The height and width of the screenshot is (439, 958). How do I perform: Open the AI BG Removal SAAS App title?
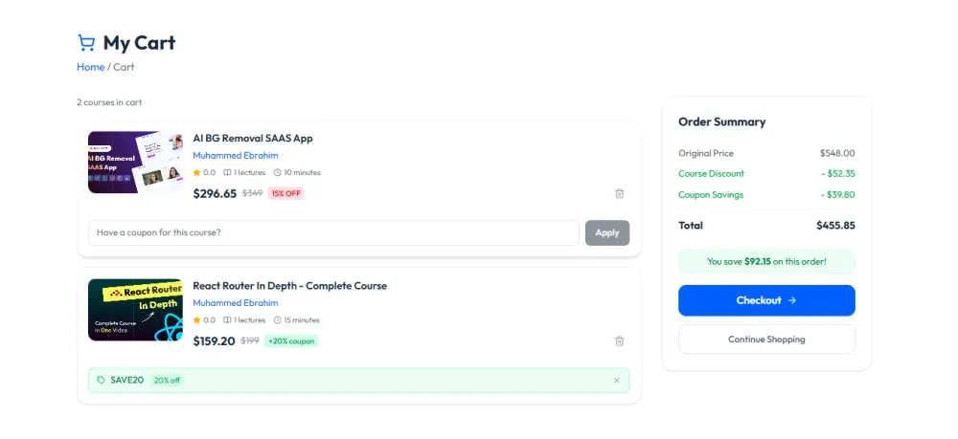253,139
